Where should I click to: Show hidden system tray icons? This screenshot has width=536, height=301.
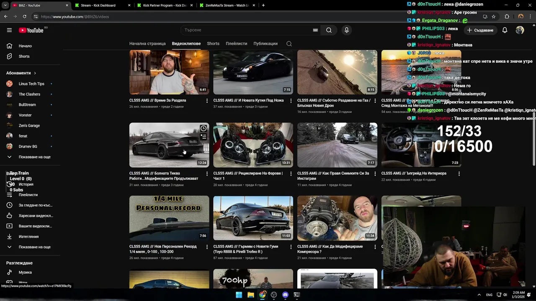[479, 295]
